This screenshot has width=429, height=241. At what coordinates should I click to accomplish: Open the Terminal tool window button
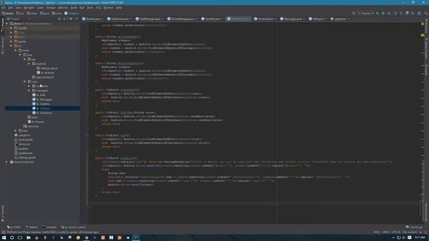point(49,227)
